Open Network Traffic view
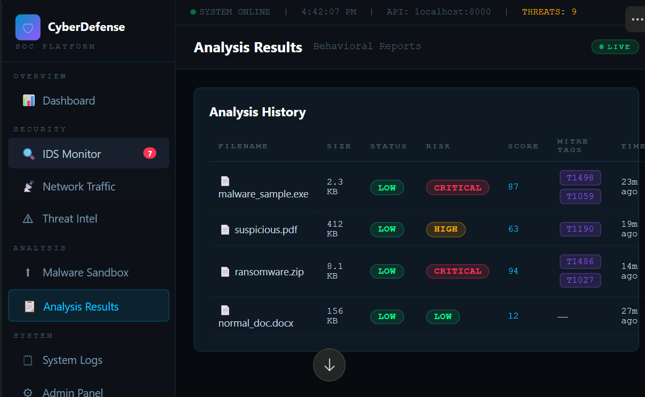Screen dimensions: 645x397 [x=88, y=186]
